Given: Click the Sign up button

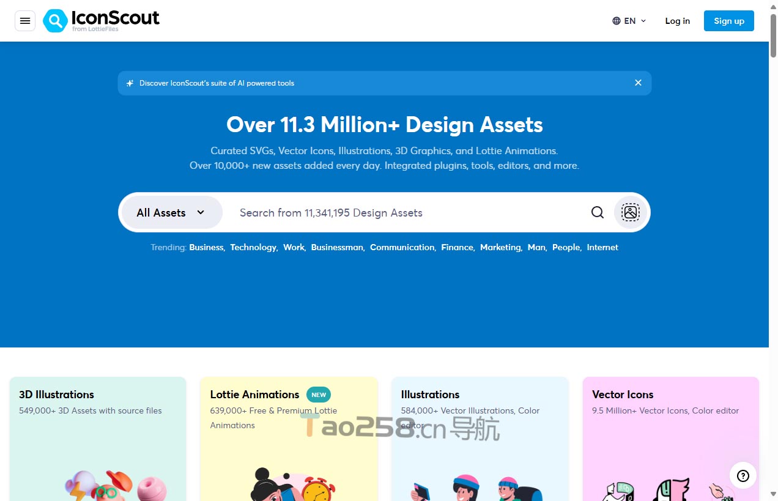Looking at the screenshot, I should point(729,21).
